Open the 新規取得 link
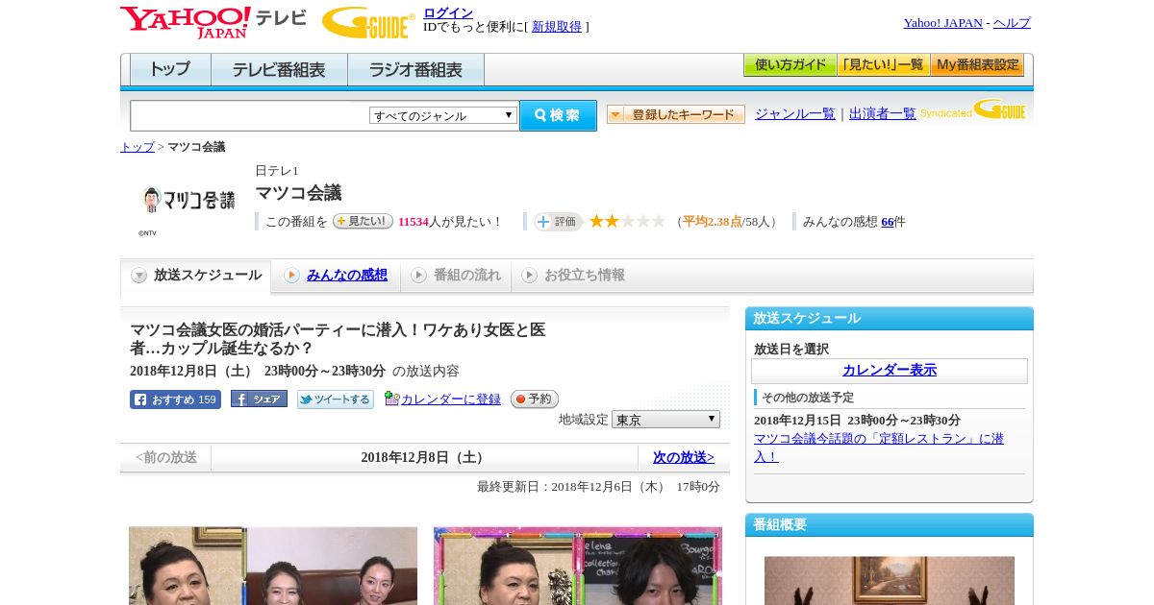1154x605 pixels. pyautogui.click(x=557, y=27)
